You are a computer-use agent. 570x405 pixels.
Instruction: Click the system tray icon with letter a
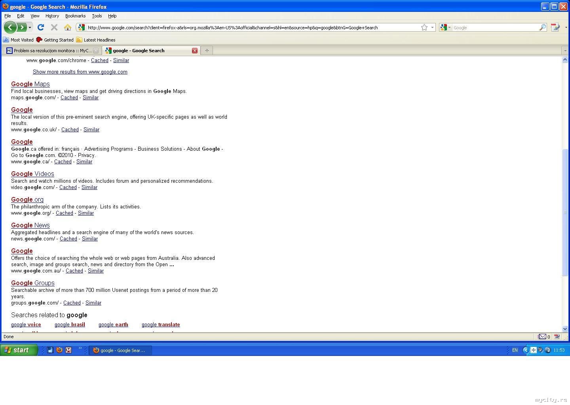click(x=548, y=350)
